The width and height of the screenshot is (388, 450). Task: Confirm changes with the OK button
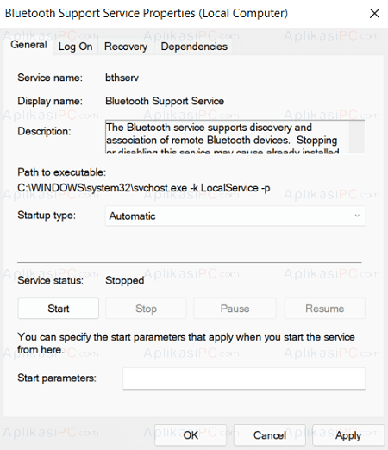191,435
